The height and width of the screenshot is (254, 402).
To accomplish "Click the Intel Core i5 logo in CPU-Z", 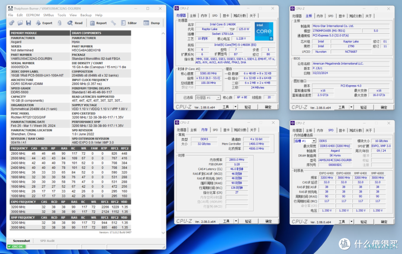I will [264, 31].
